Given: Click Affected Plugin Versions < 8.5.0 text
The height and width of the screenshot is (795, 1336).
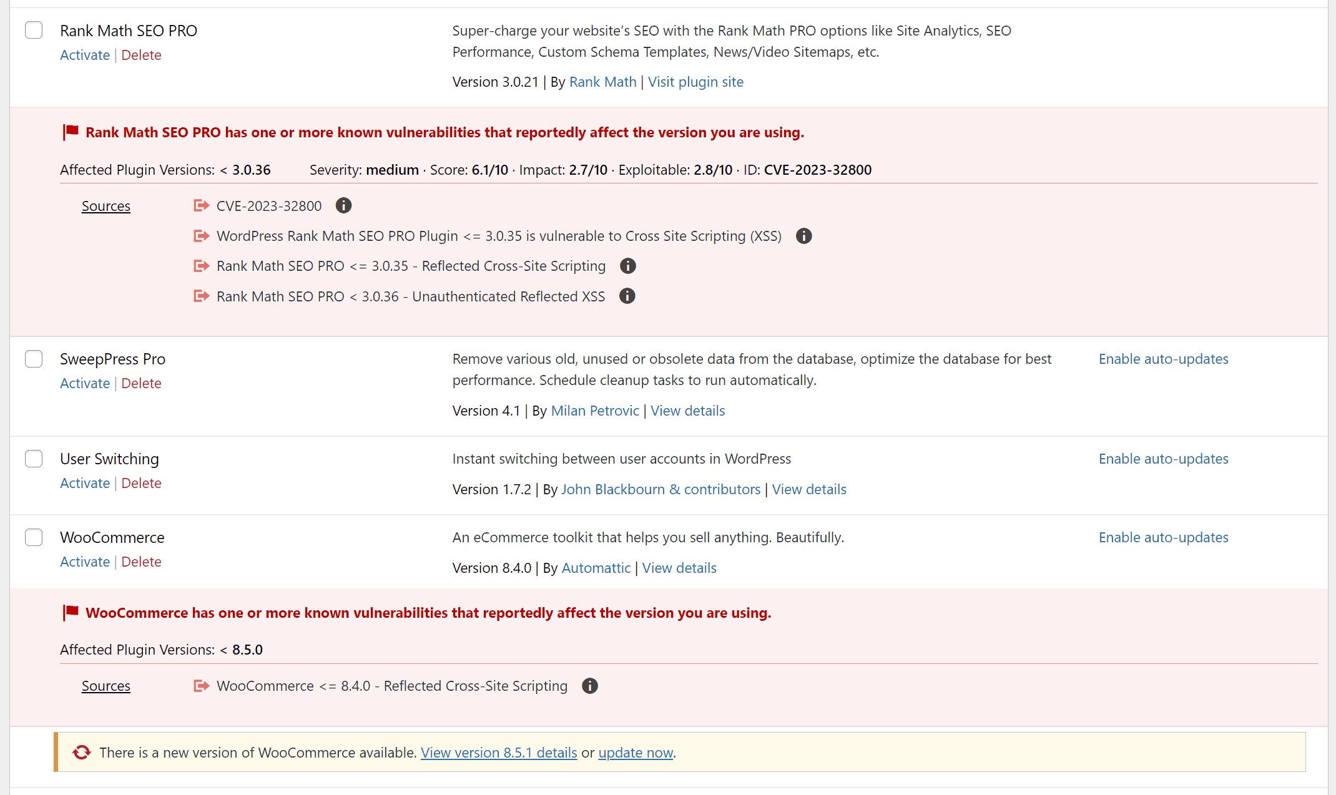Looking at the screenshot, I should pos(161,650).
